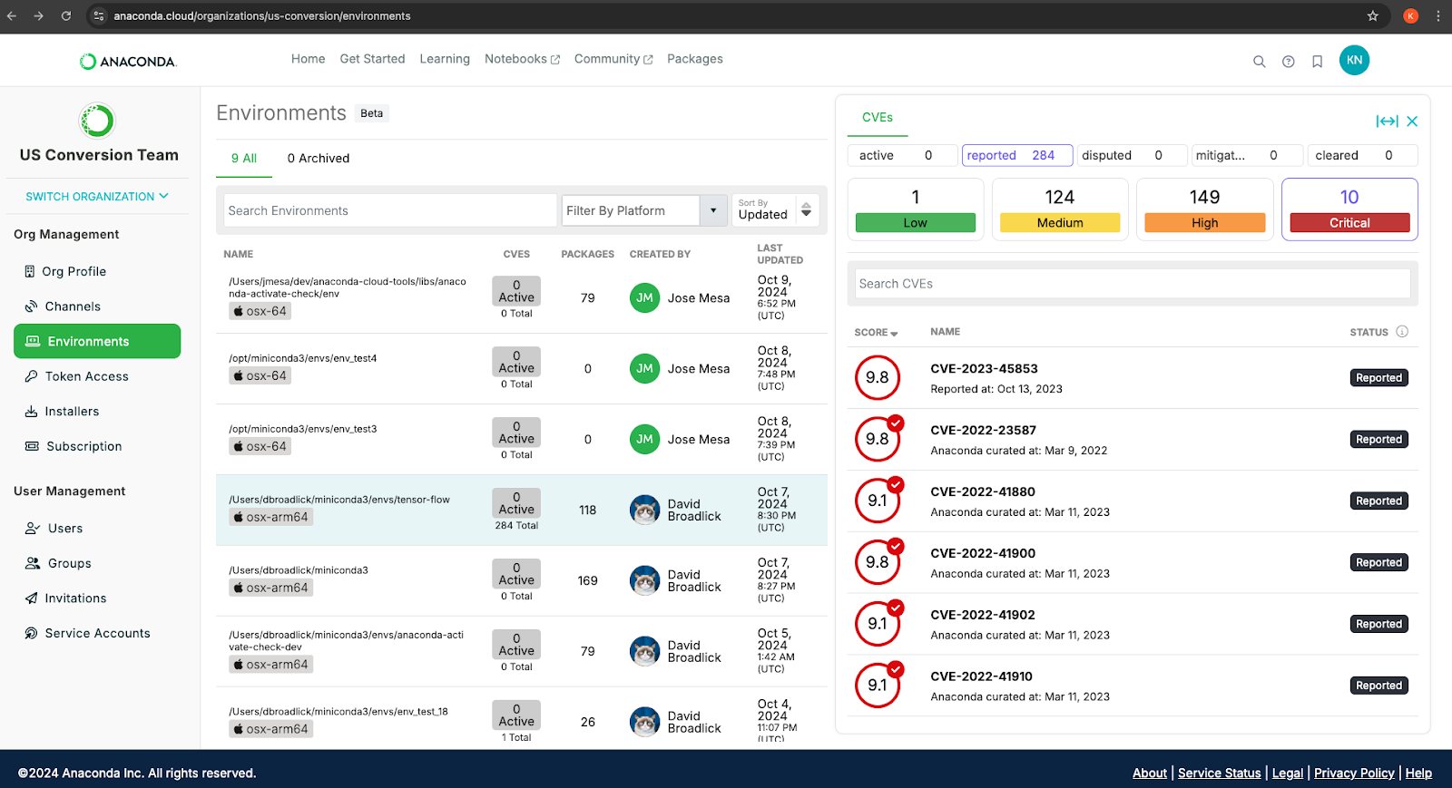Open Service Accounts in the sidebar
This screenshot has width=1452, height=788.
click(97, 633)
